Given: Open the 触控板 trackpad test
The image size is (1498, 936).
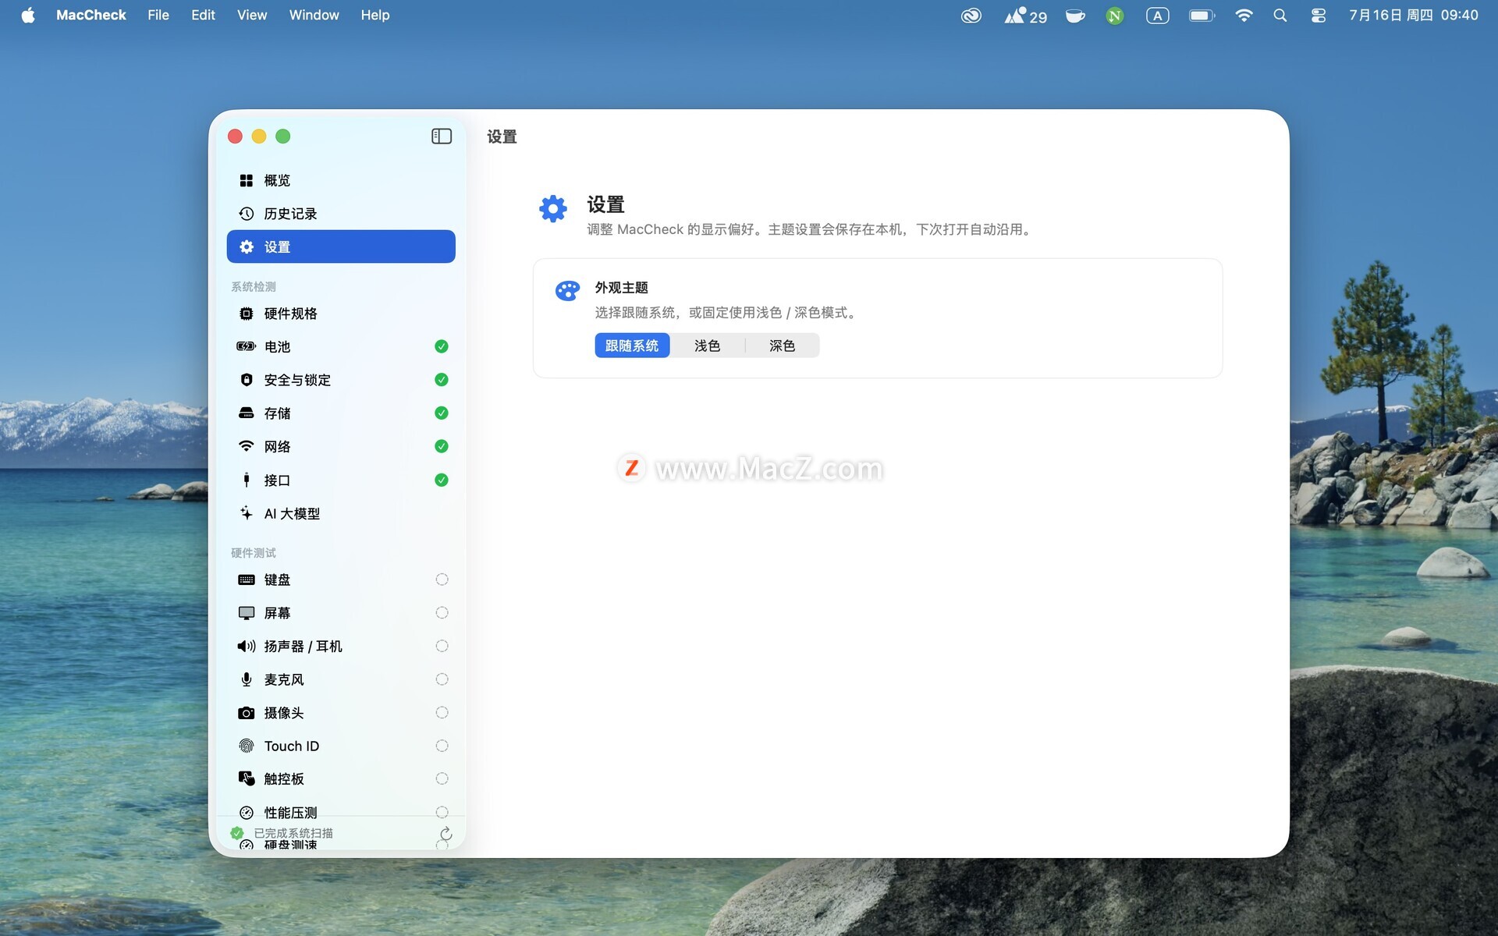Looking at the screenshot, I should point(341,778).
